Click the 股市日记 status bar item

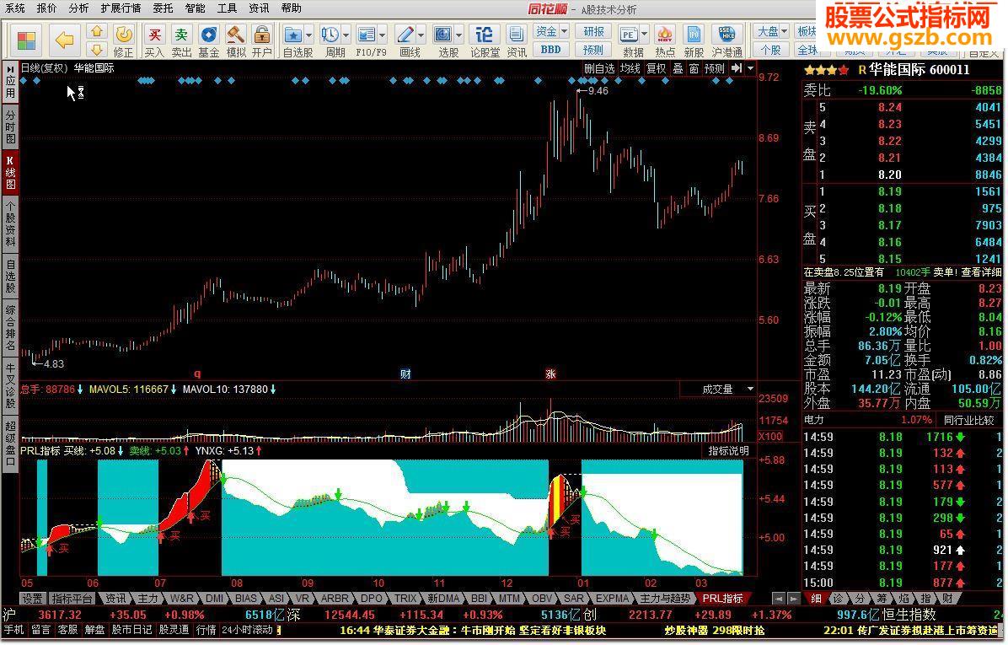point(131,630)
